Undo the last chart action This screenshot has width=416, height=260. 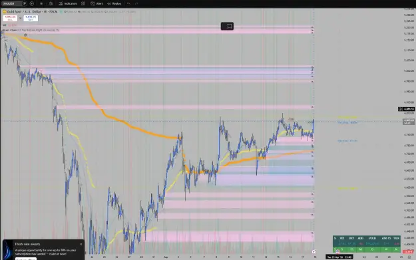(128, 3)
